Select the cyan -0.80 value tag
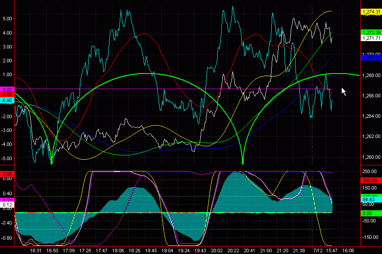Screen dimensions: 382x254 [7, 100]
